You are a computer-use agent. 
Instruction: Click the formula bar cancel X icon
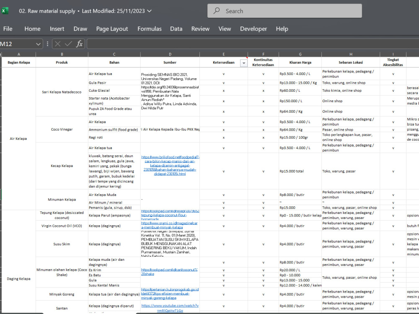57,44
